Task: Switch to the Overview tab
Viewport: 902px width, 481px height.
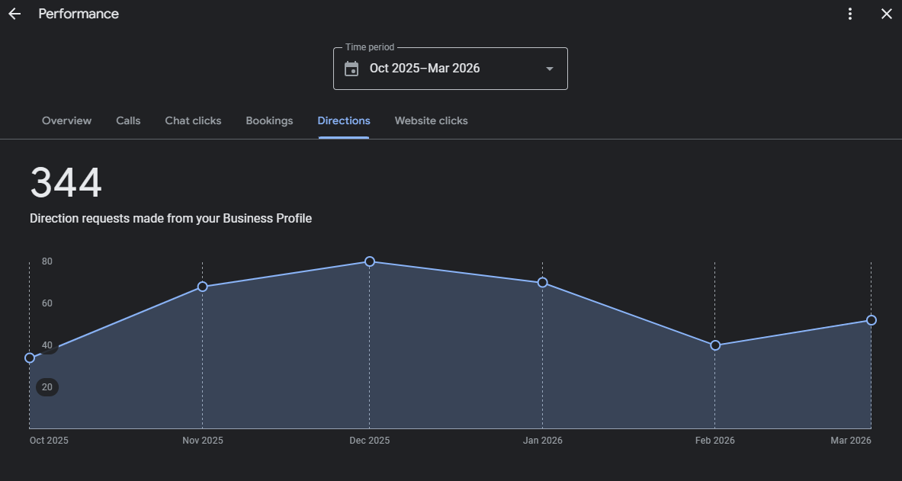Action: [x=66, y=120]
